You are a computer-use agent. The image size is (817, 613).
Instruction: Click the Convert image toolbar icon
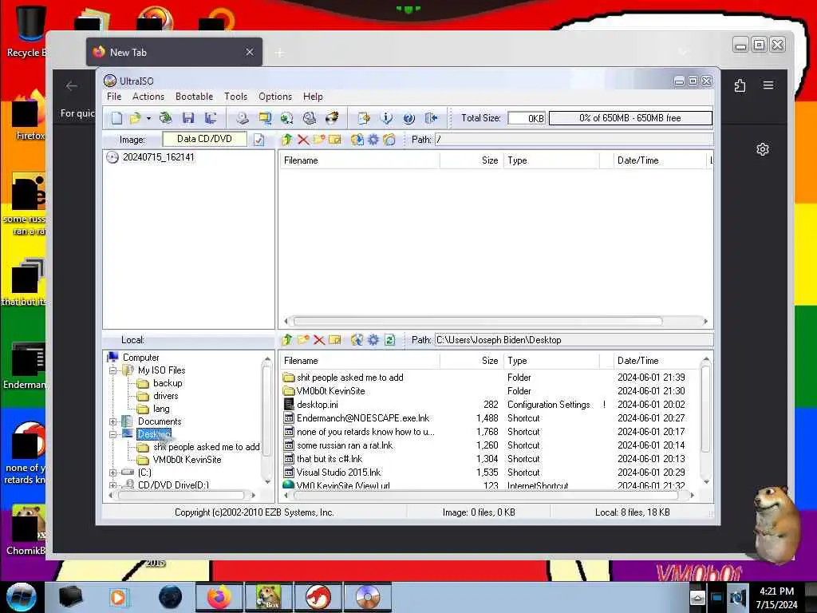point(287,118)
